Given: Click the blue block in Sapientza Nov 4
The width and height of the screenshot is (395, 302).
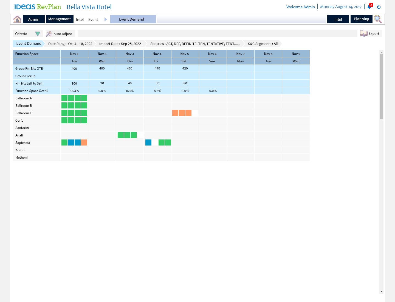Looking at the screenshot, I should coord(148,142).
